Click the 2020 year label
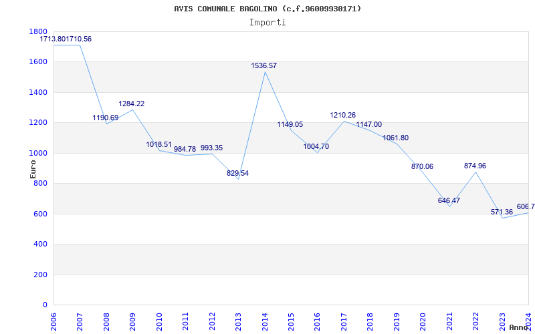 (423, 321)
